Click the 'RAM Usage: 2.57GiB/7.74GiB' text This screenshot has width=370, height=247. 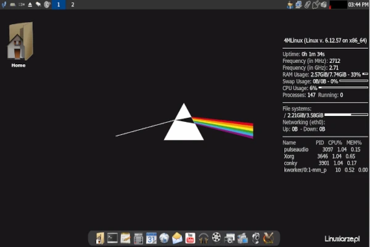(314, 75)
